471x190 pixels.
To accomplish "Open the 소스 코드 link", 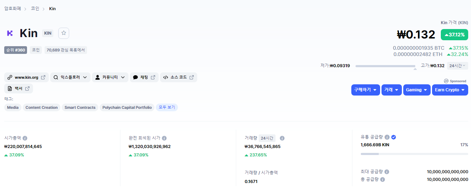I will pos(179,77).
